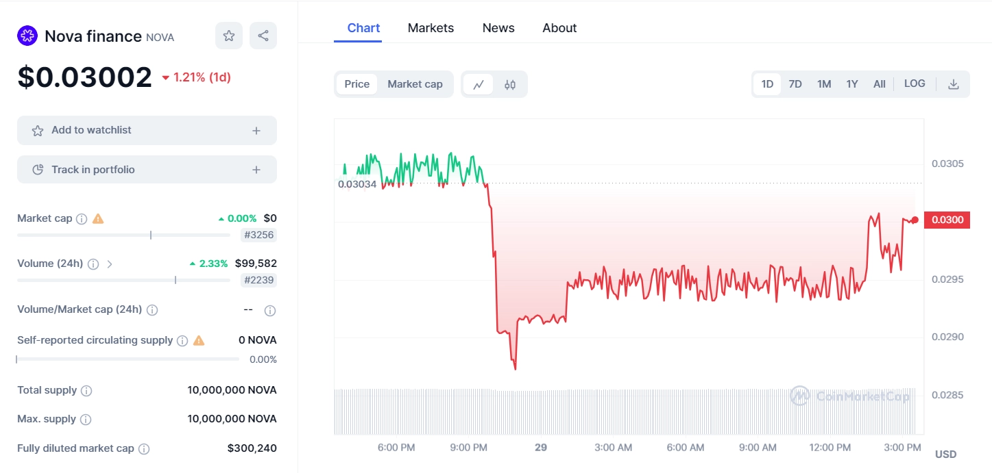Toggle chart to Price view

(356, 84)
